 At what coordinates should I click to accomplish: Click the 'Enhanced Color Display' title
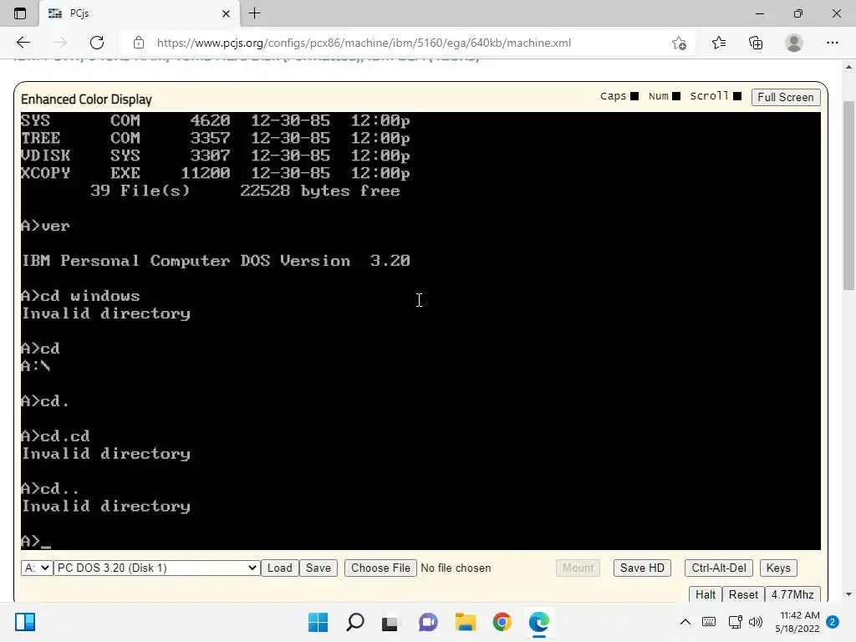86,99
